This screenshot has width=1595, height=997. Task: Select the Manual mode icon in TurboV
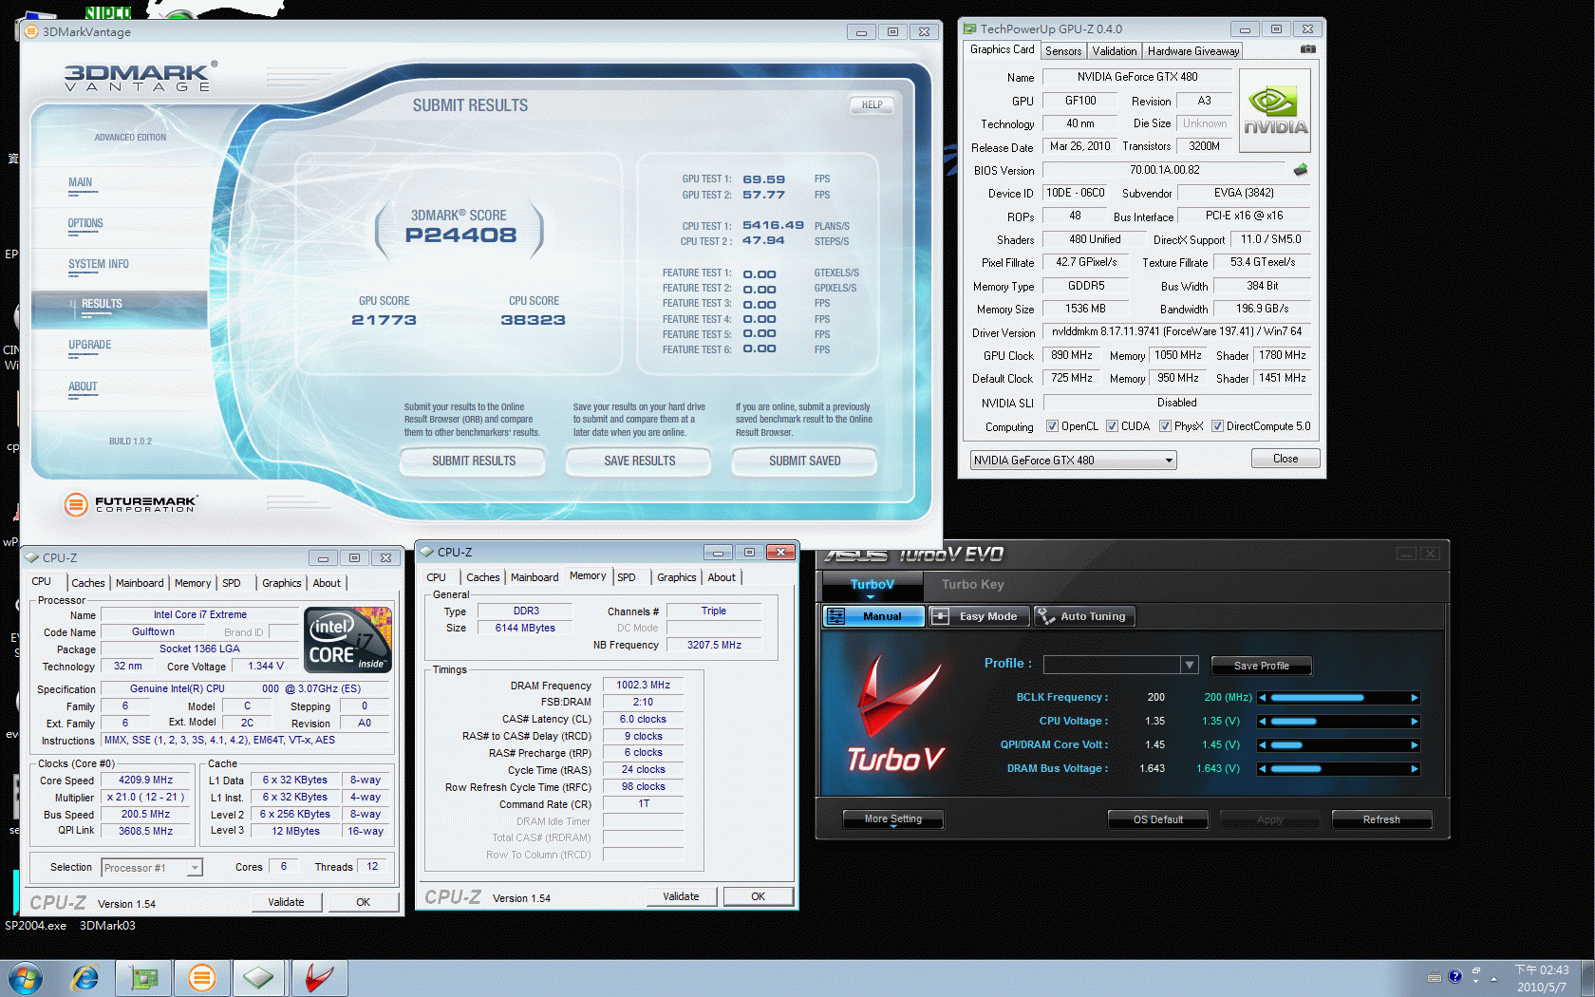835,616
